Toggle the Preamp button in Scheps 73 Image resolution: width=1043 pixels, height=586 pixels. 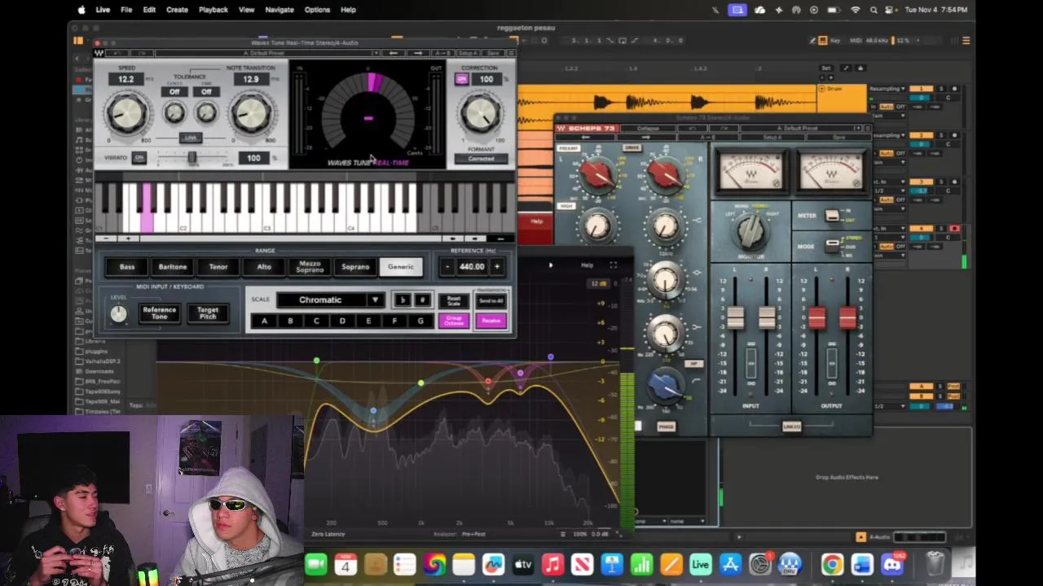click(x=568, y=148)
